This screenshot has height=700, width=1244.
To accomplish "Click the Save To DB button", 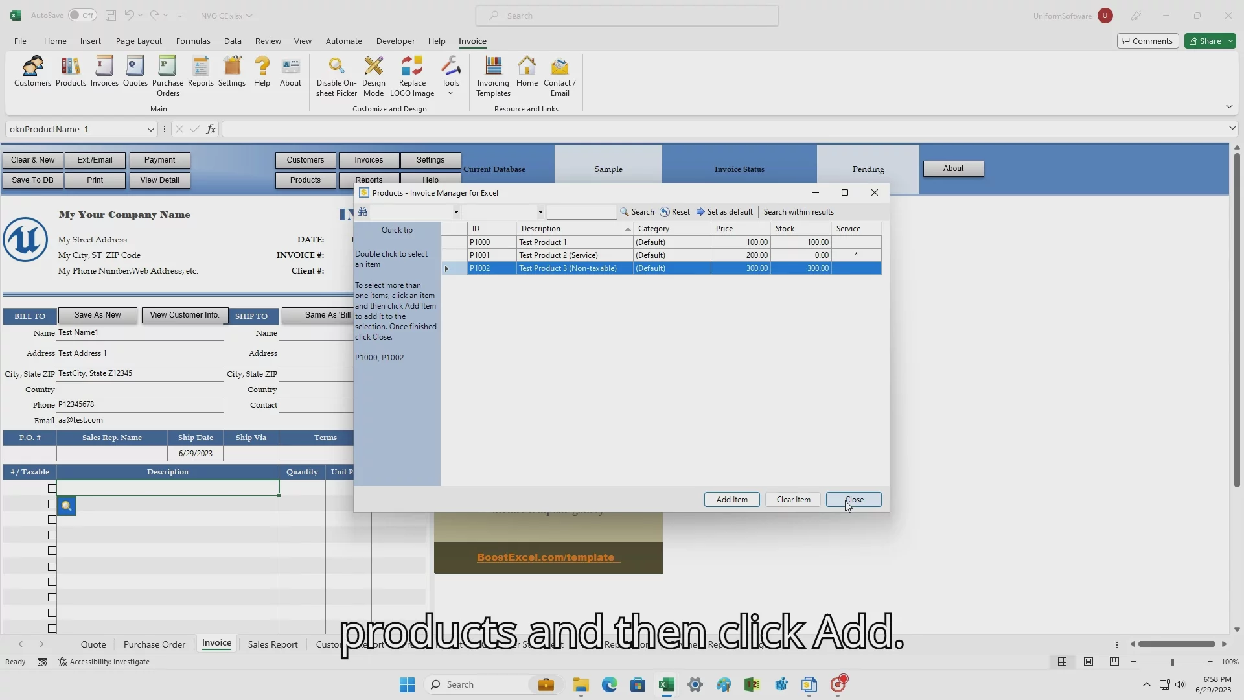I will [x=32, y=180].
